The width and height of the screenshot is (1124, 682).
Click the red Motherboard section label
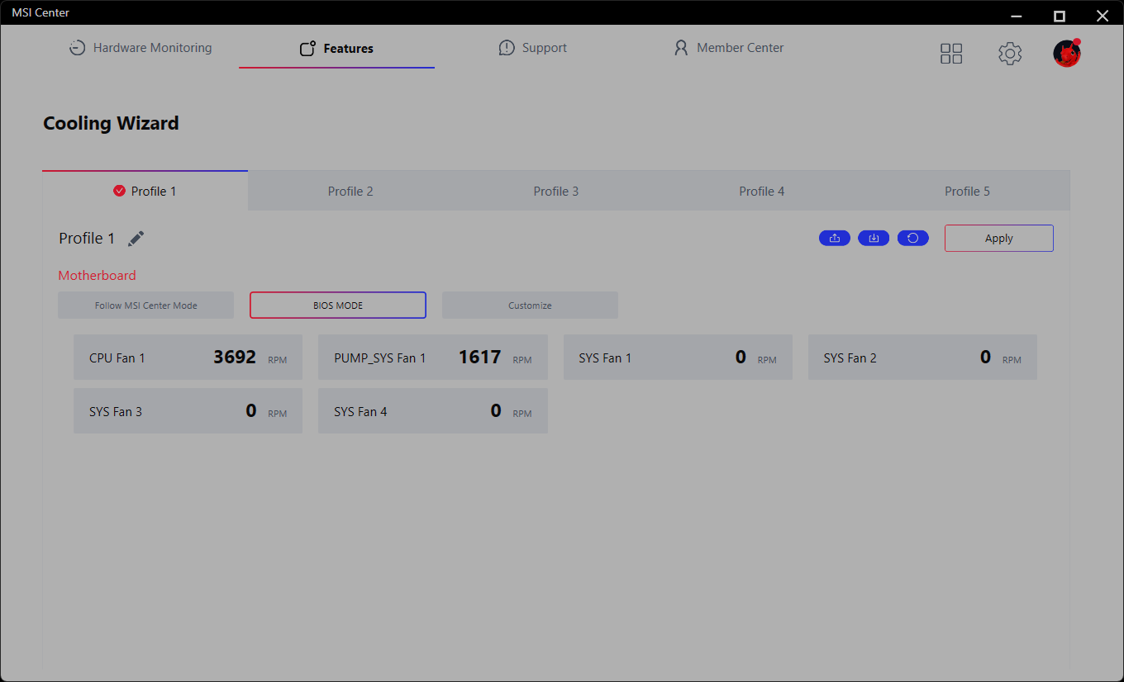(x=98, y=276)
